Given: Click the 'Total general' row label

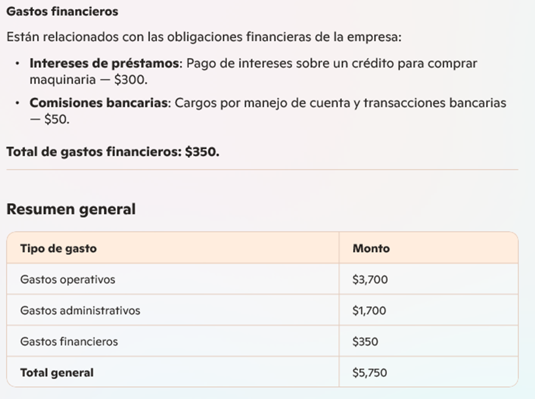Looking at the screenshot, I should point(57,373).
